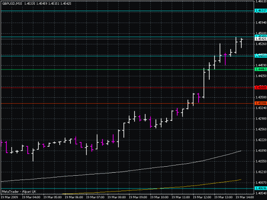Click the 1.44250 price scale value
The image size is (267, 200).
[x=261, y=76]
